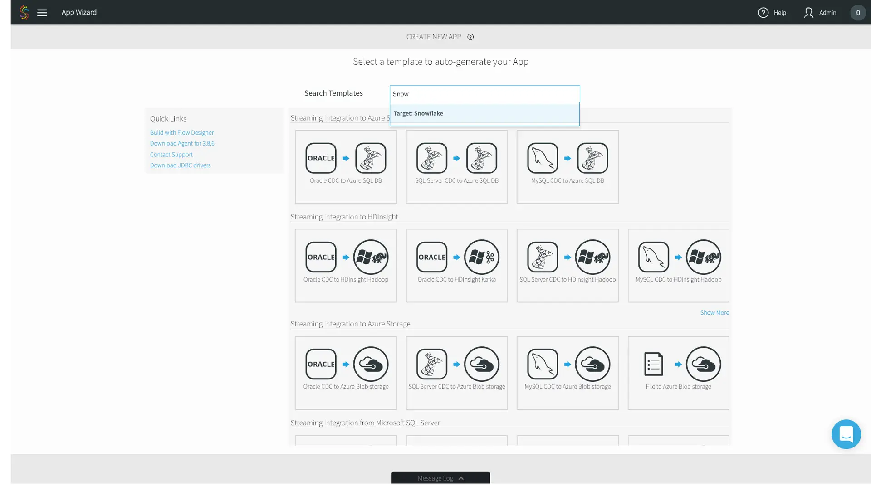The image size is (871, 496).
Task: Click Show More under HDInsight templates
Action: [714, 313]
